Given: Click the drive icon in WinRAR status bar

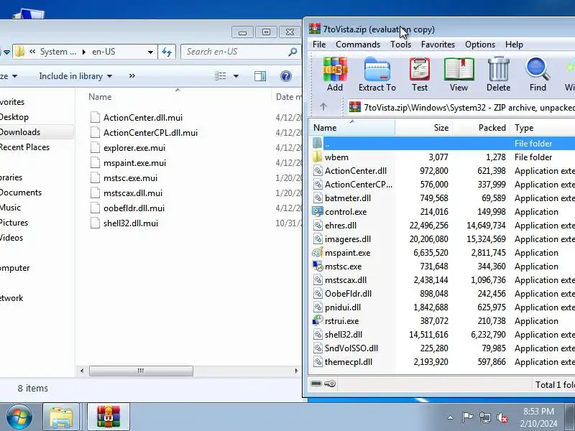Looking at the screenshot, I should click(x=316, y=384).
